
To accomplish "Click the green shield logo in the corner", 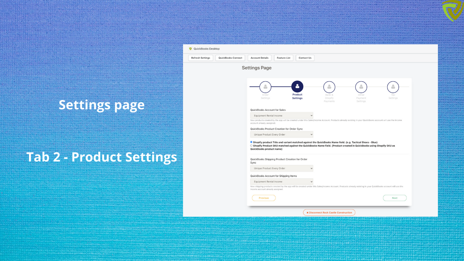I will [x=452, y=11].
